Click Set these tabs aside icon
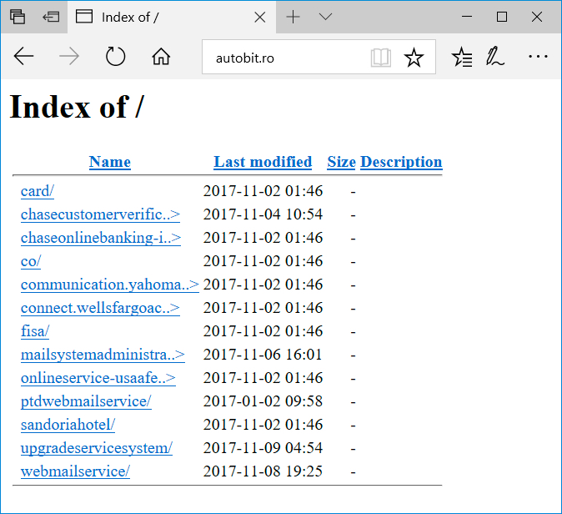Screen dimensions: 562x514 click(51, 17)
